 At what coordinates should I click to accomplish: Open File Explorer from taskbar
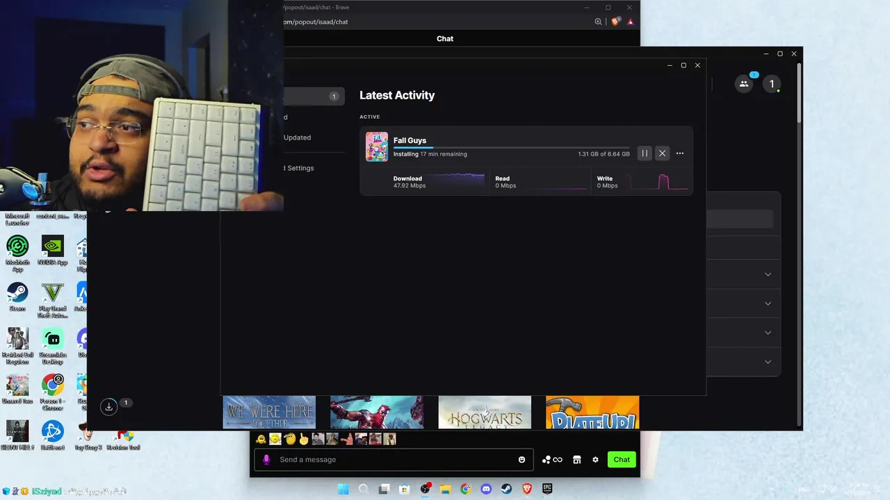pyautogui.click(x=445, y=489)
